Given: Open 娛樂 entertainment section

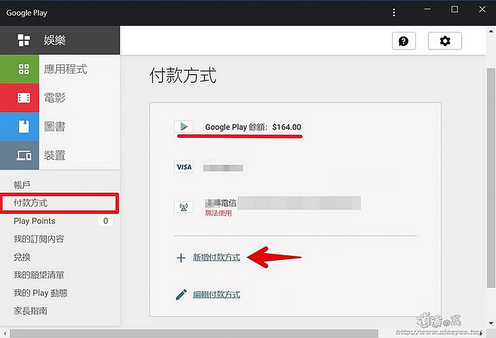Looking at the screenshot, I should (x=55, y=40).
